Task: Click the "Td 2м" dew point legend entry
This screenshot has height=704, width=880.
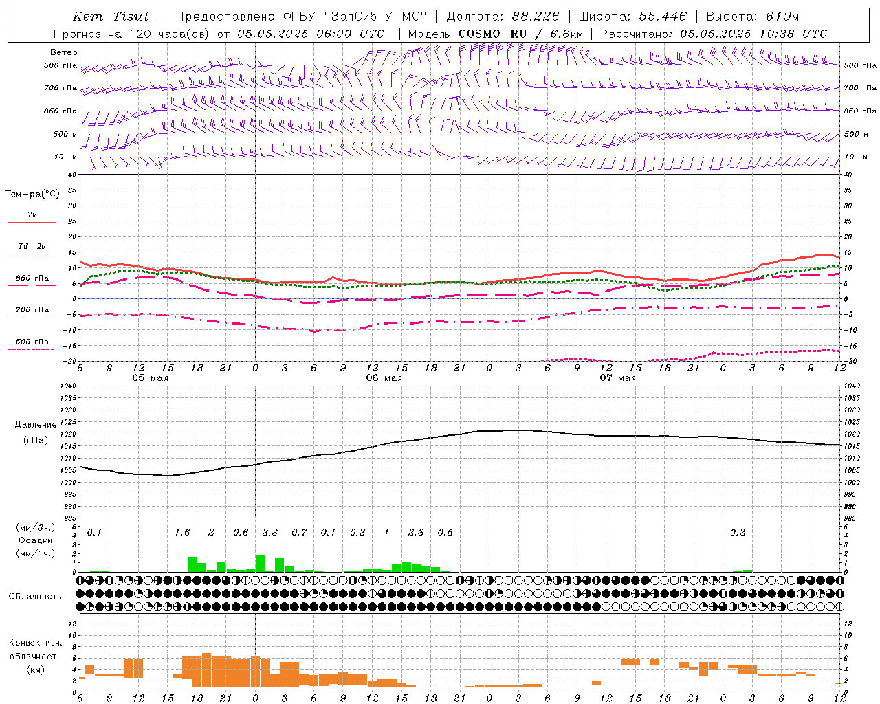Action: [x=32, y=246]
